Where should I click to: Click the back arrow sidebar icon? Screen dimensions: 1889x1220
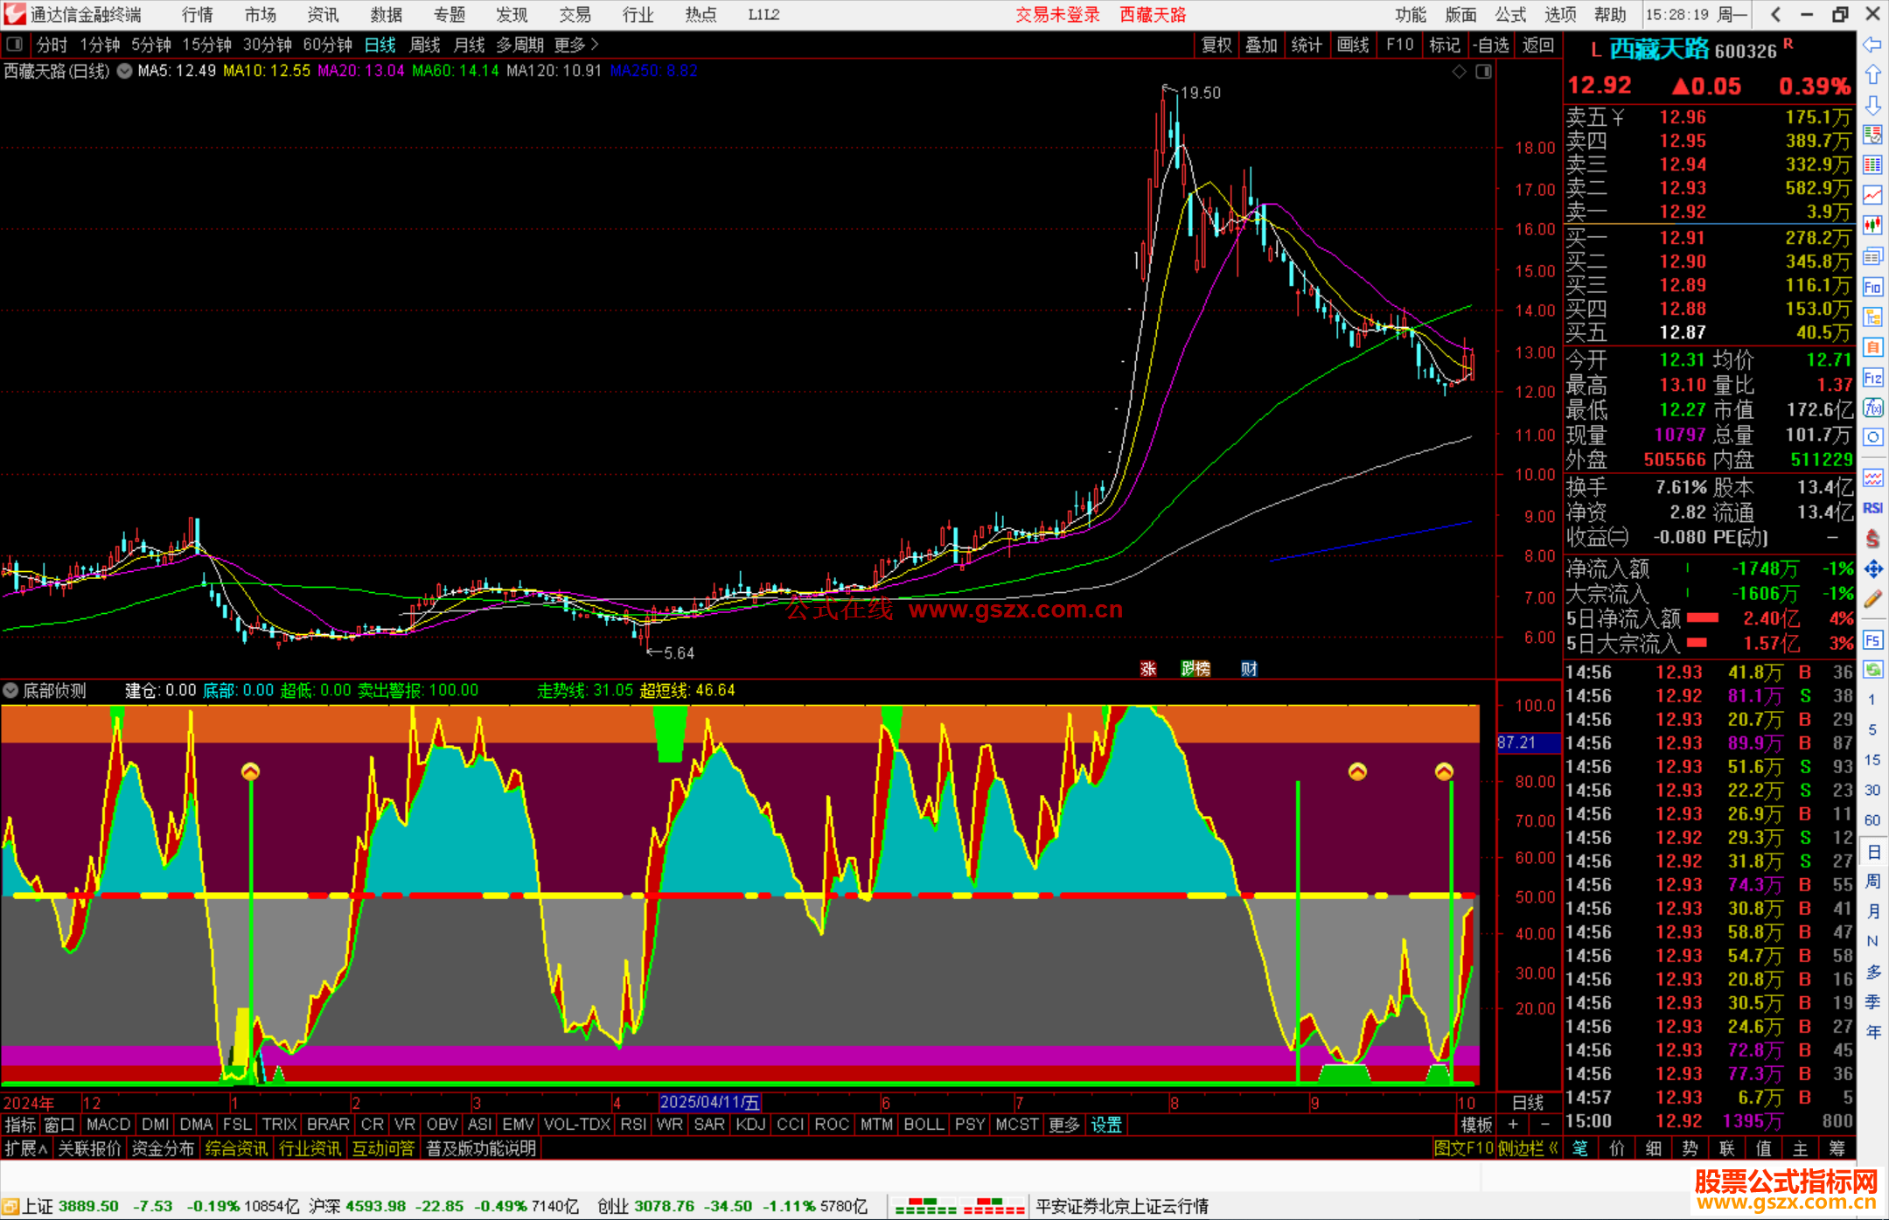[1872, 45]
